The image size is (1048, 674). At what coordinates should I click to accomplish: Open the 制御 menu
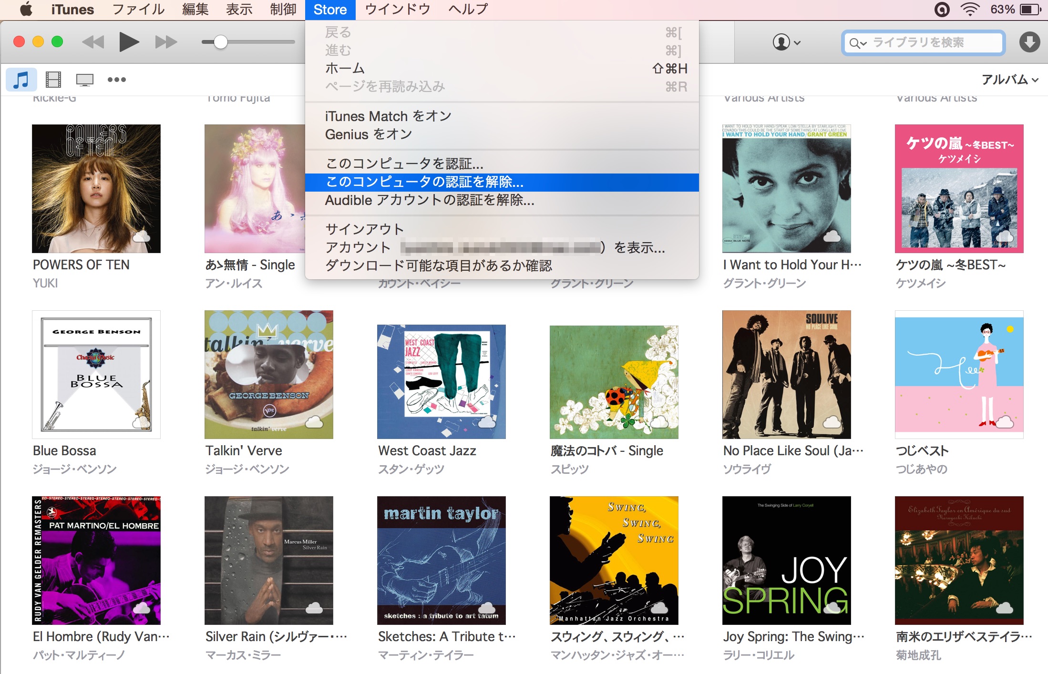pyautogui.click(x=283, y=10)
